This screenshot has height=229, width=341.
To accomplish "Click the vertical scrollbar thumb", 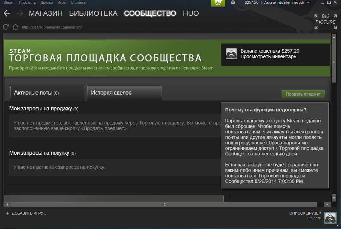I will point(334,62).
